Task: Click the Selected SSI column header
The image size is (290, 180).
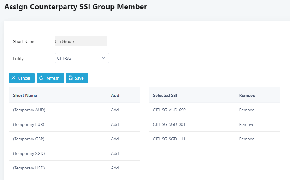Action: [x=165, y=95]
